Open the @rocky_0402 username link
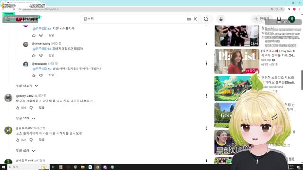This screenshot has height=170, width=303. coord(25,96)
